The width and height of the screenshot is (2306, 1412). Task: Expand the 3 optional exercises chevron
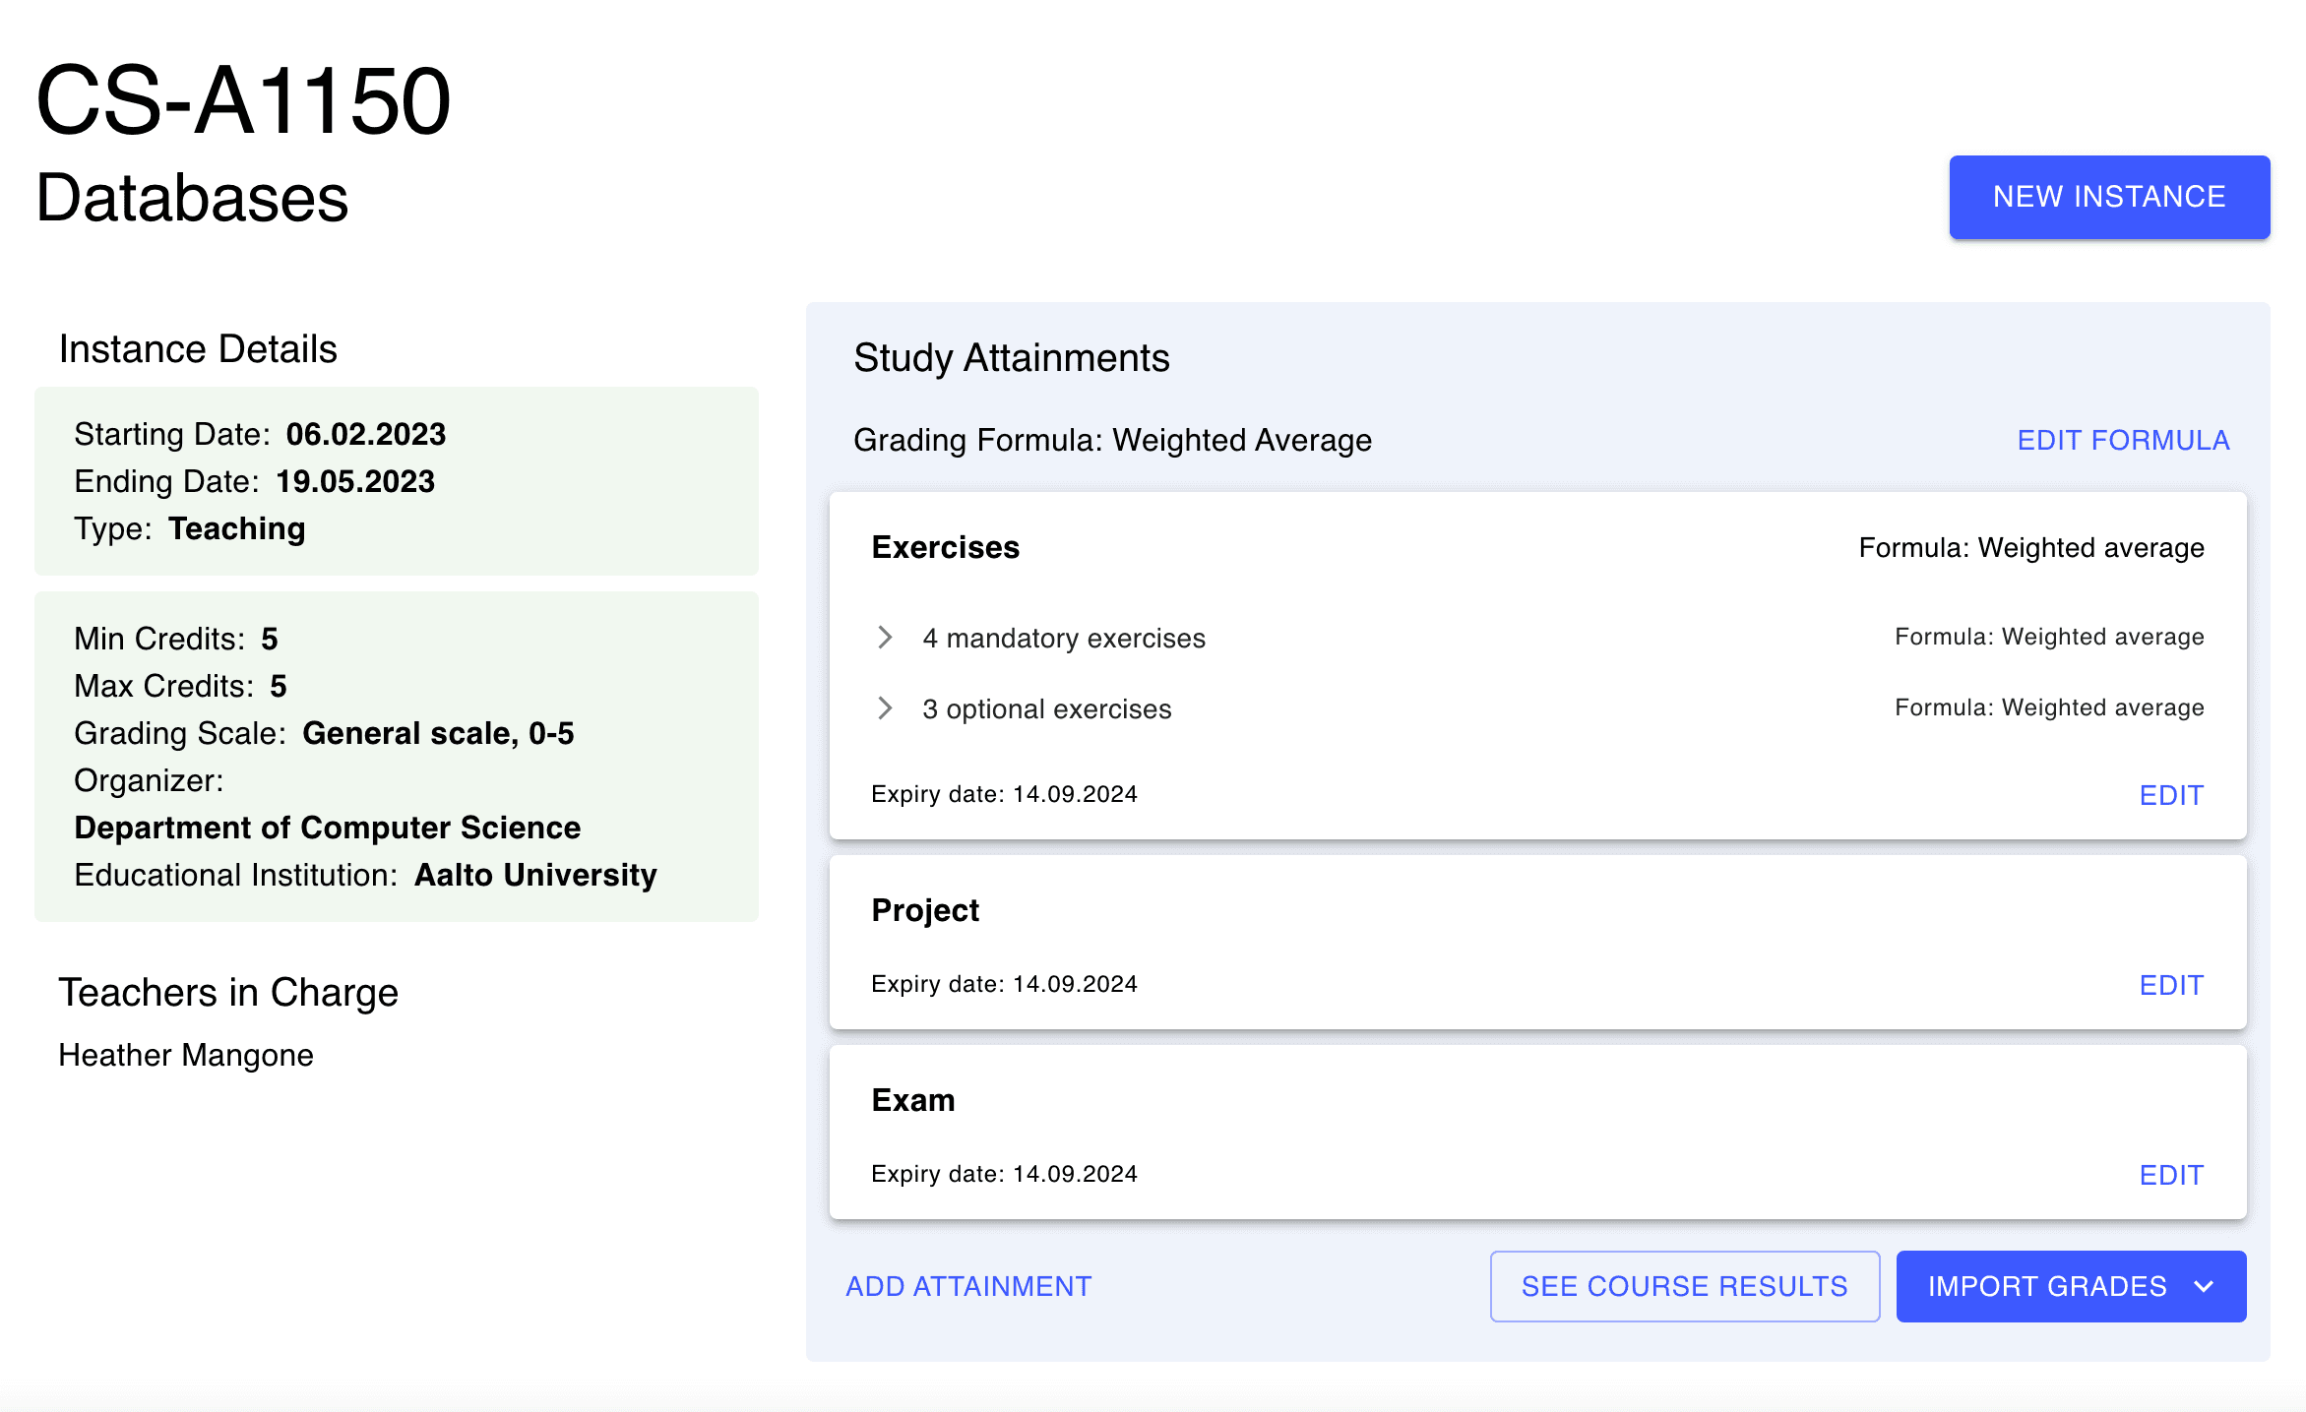tap(885, 708)
